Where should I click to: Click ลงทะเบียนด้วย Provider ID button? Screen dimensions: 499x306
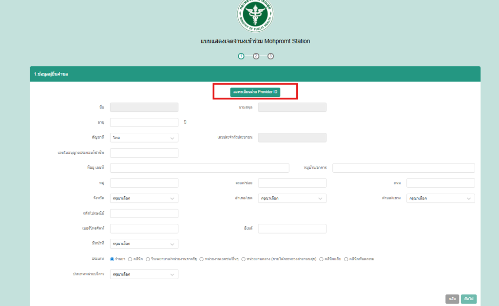coord(255,92)
